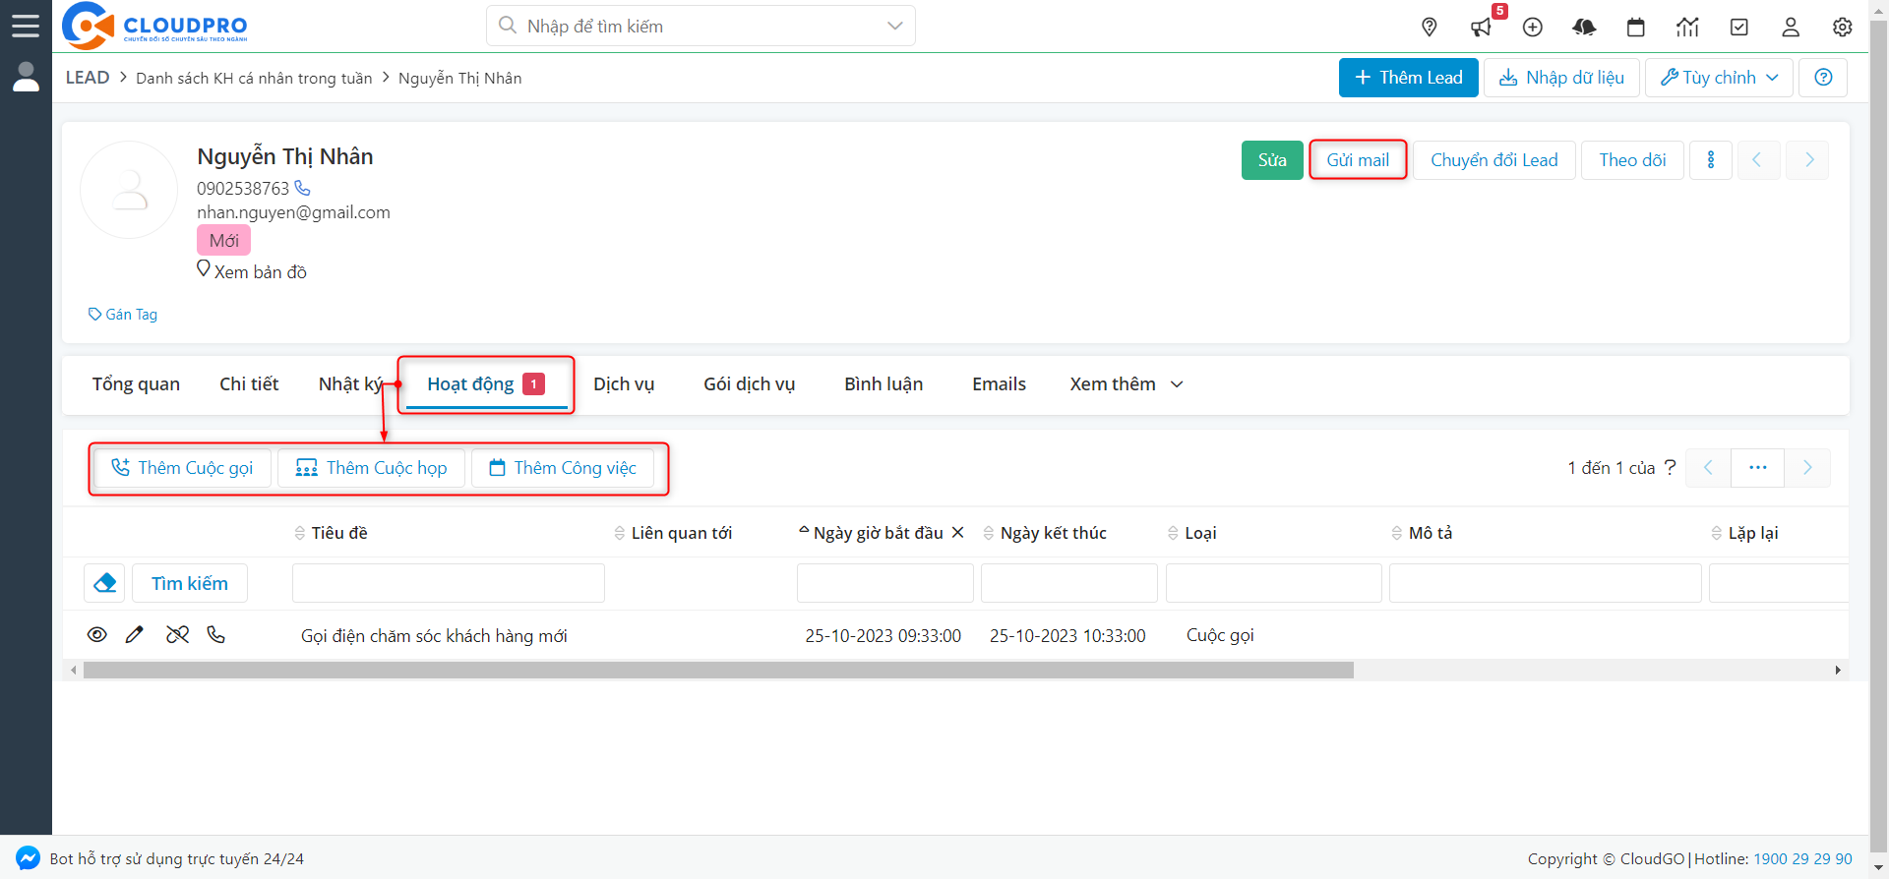Remove sort on Ngày giờ bắt đầu (X)
The width and height of the screenshot is (1889, 879).
click(957, 532)
